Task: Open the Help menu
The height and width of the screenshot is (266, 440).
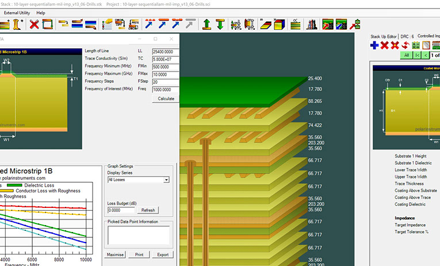Action: click(41, 12)
